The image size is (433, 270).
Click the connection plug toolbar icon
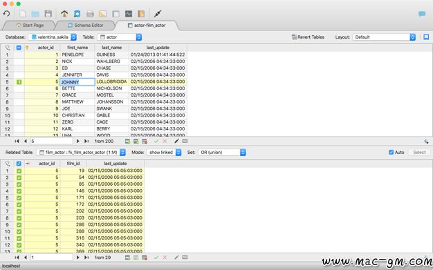[158, 14]
